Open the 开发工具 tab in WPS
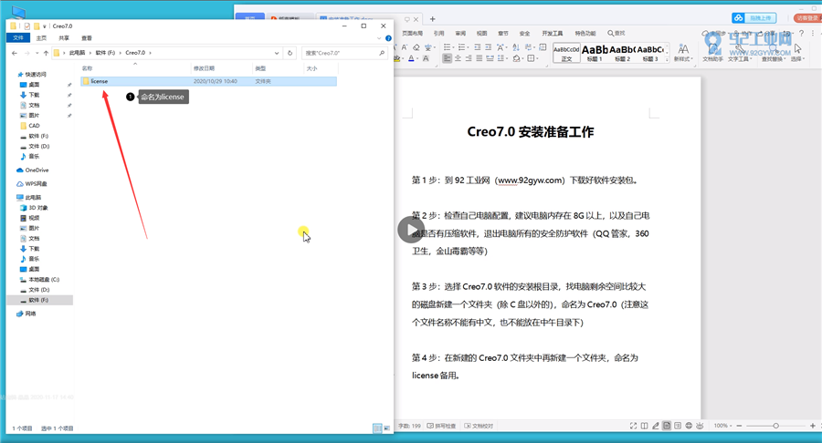 click(552, 33)
